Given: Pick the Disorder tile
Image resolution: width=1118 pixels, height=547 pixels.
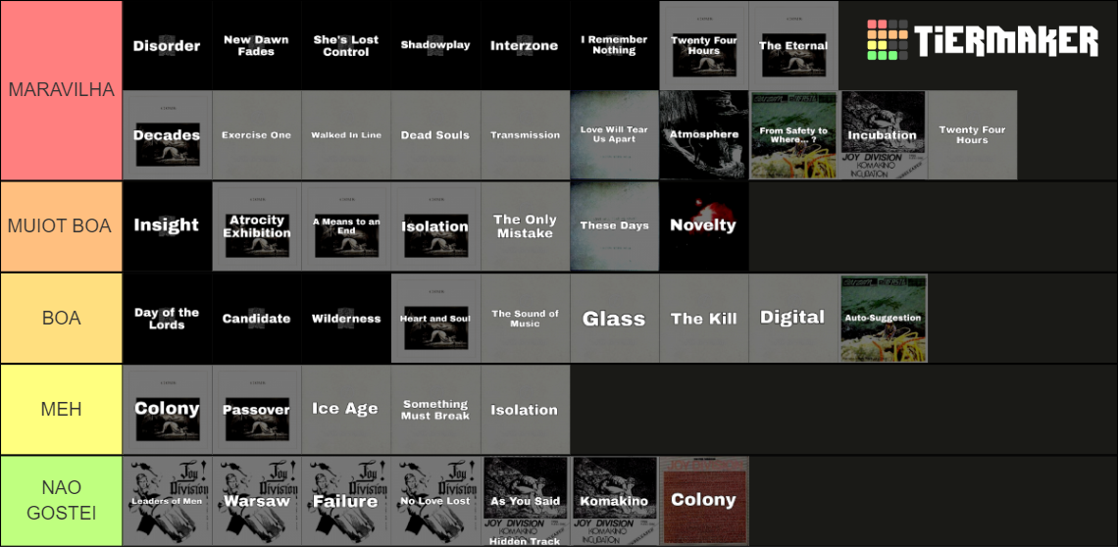Looking at the screenshot, I should tap(167, 45).
